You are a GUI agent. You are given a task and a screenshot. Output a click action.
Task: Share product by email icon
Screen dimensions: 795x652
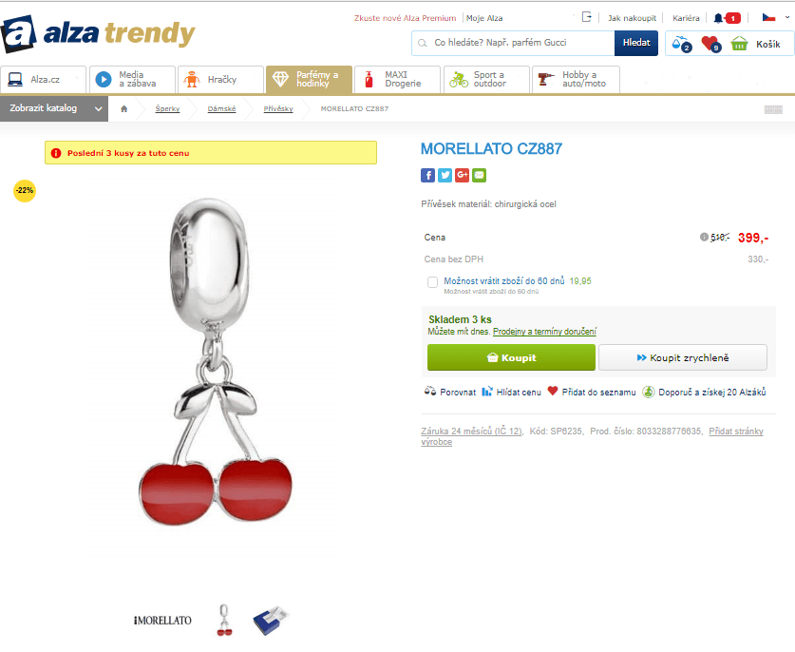pos(479,176)
